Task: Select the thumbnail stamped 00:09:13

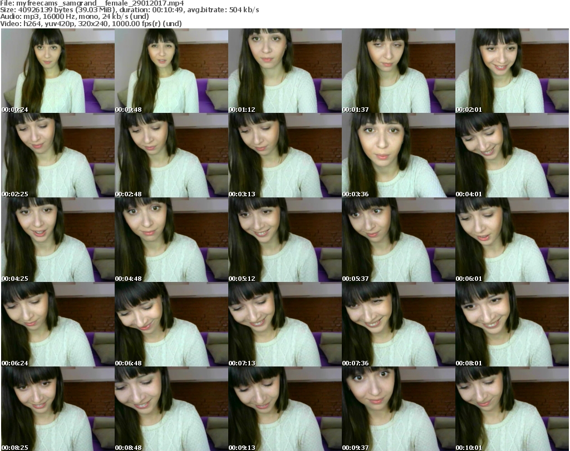Action: 285,409
